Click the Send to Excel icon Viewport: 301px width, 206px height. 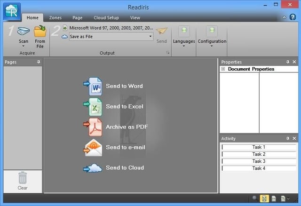(93, 107)
